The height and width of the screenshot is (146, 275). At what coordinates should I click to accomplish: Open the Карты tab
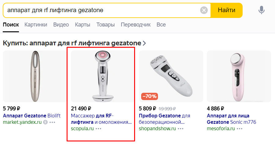click(x=82, y=25)
